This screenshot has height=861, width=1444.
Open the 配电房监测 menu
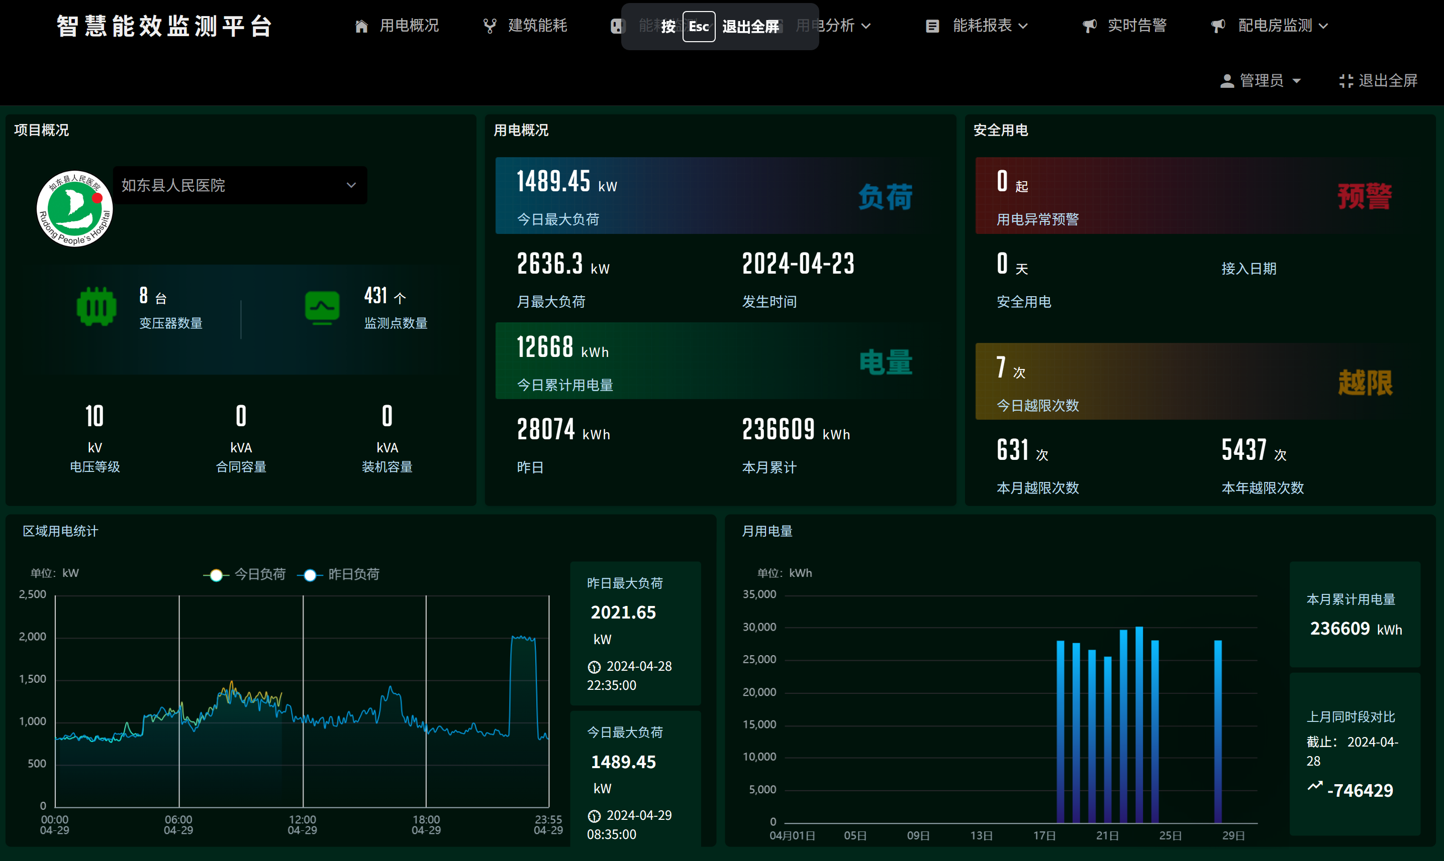pos(1275,26)
